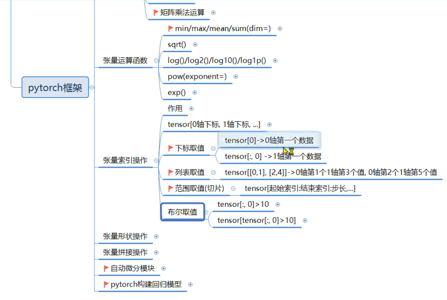447x300 pixels.
Task: Click the red flag on 下标取值
Action: (x=171, y=148)
